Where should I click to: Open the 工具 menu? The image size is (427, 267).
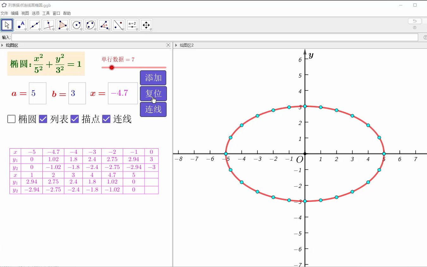tap(46, 13)
